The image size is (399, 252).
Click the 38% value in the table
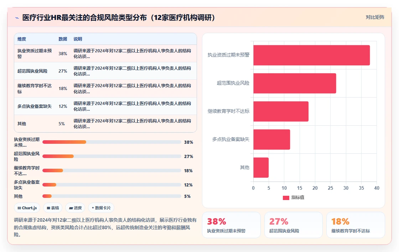[63, 54]
